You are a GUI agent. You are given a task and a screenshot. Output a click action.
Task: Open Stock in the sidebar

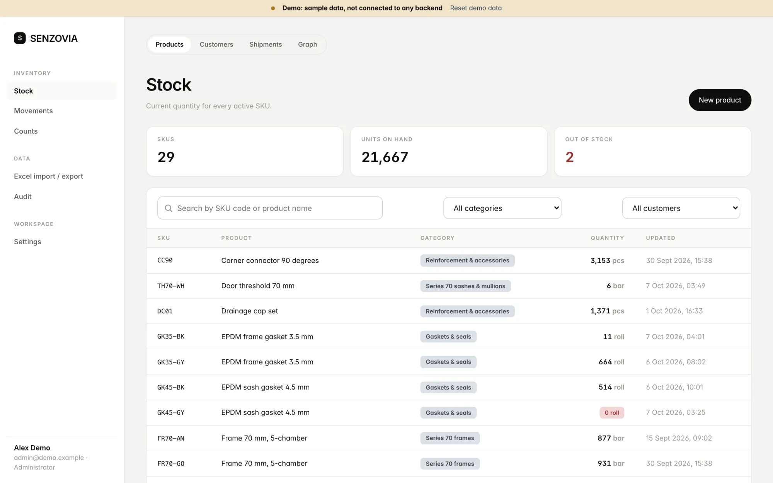point(62,91)
